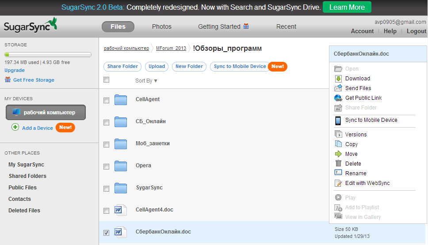Check the Моб_заметки folder checkbox
This screenshot has height=245, width=428.
(x=107, y=144)
